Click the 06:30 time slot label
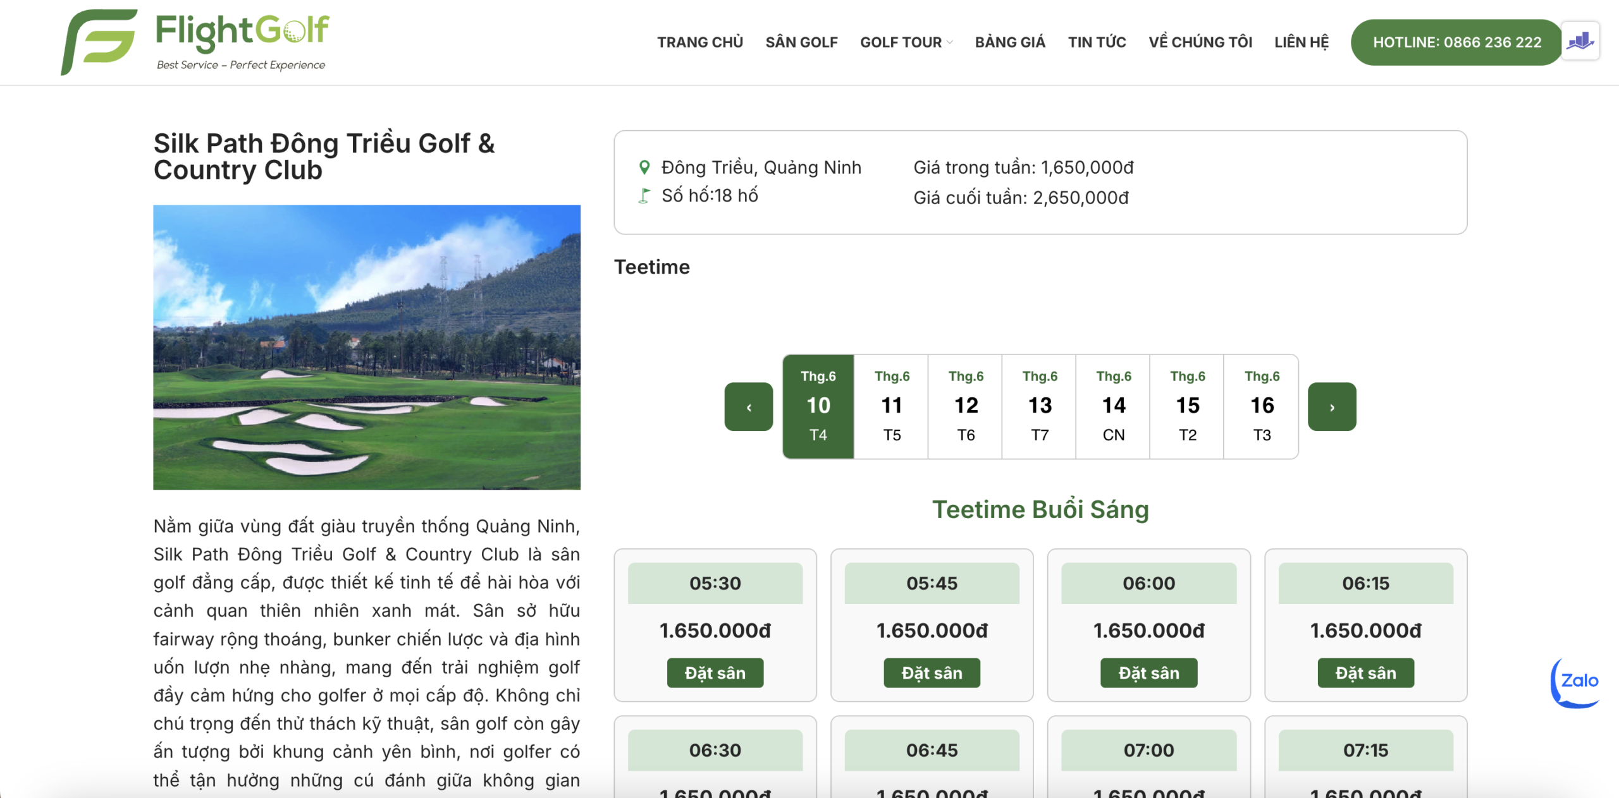 pos(715,750)
